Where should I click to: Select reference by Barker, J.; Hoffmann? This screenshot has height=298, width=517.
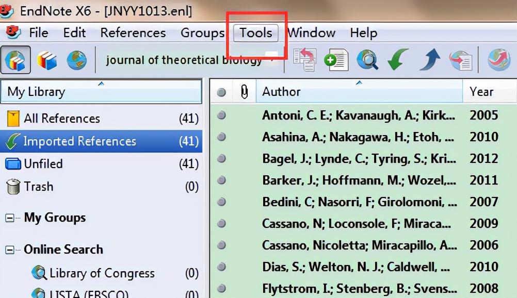pyautogui.click(x=359, y=180)
